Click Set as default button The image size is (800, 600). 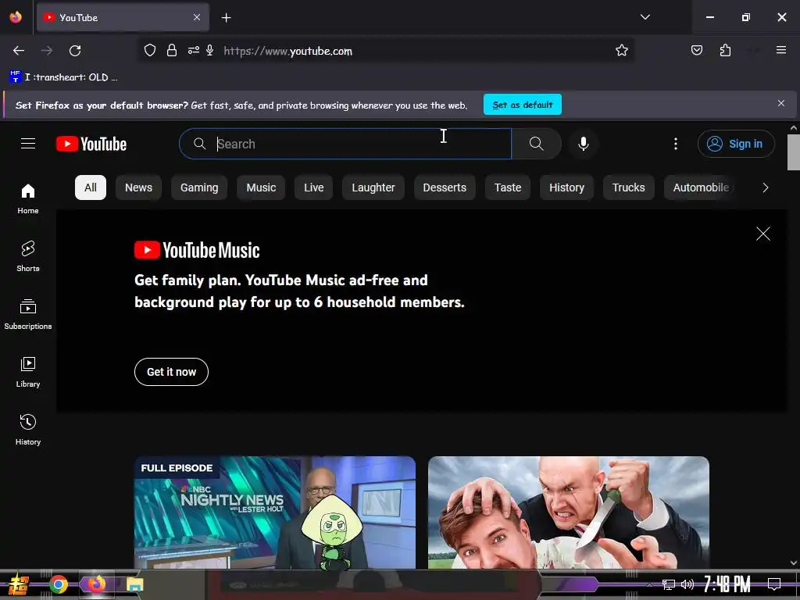pos(523,105)
